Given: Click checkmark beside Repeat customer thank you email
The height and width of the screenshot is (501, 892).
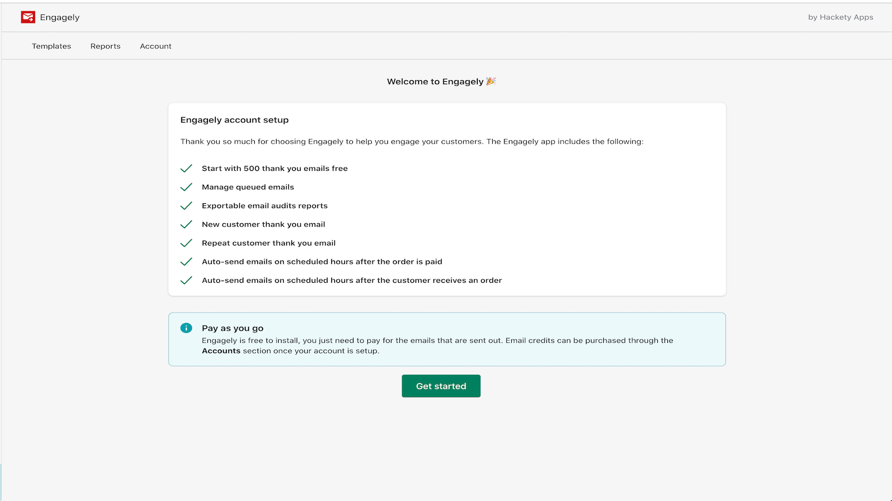Looking at the screenshot, I should (186, 243).
